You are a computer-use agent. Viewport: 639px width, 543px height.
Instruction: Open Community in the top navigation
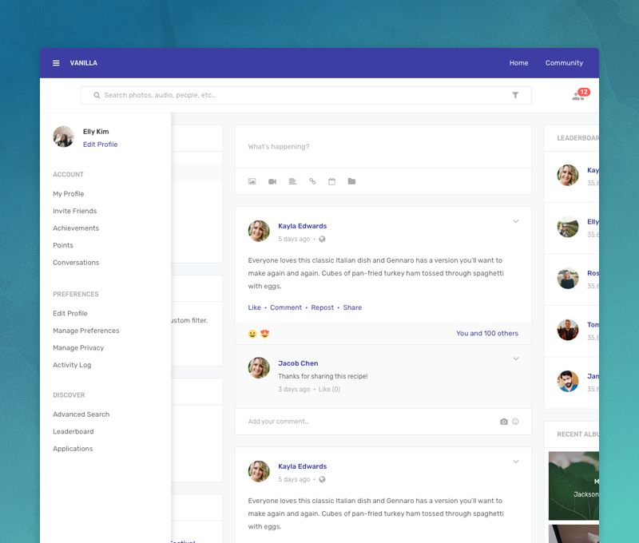564,63
